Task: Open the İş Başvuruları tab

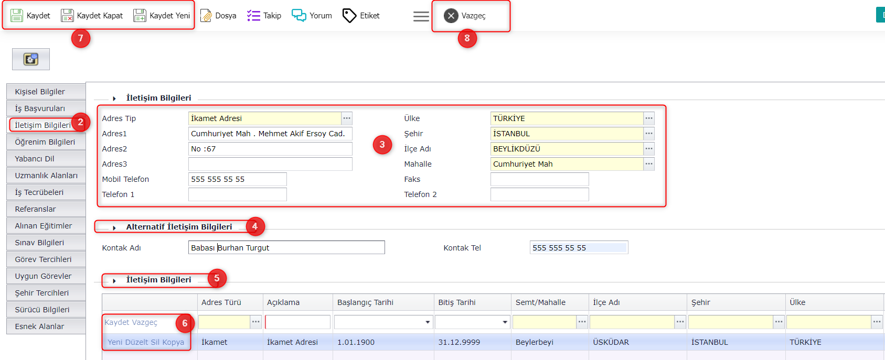Action: pos(46,108)
